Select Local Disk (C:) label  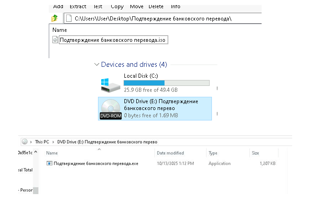coord(141,76)
